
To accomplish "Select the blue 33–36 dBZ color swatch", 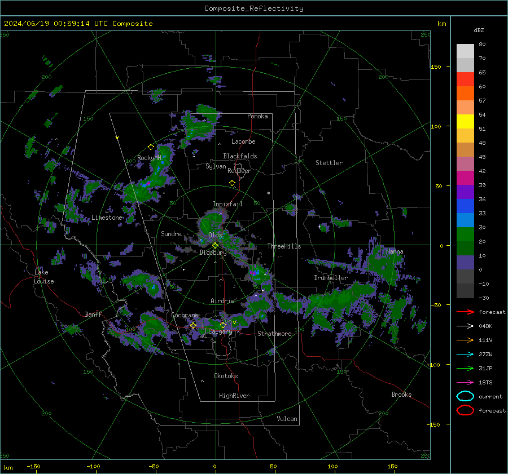I will pos(465,206).
